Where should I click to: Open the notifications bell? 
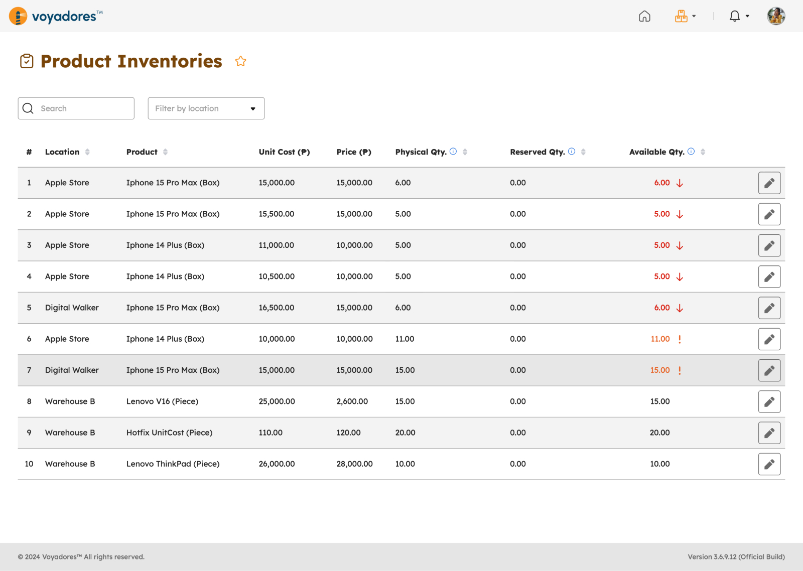(735, 16)
